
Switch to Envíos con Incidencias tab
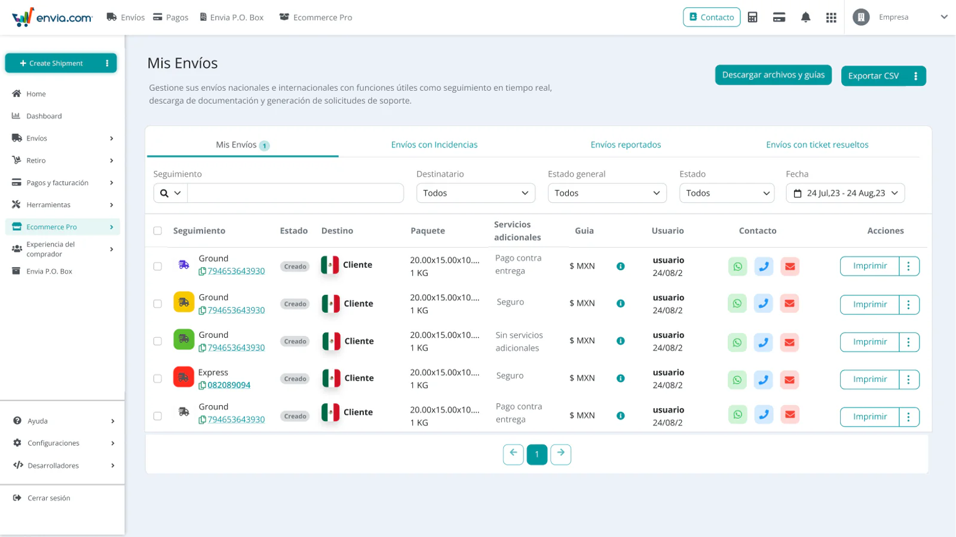click(x=434, y=145)
